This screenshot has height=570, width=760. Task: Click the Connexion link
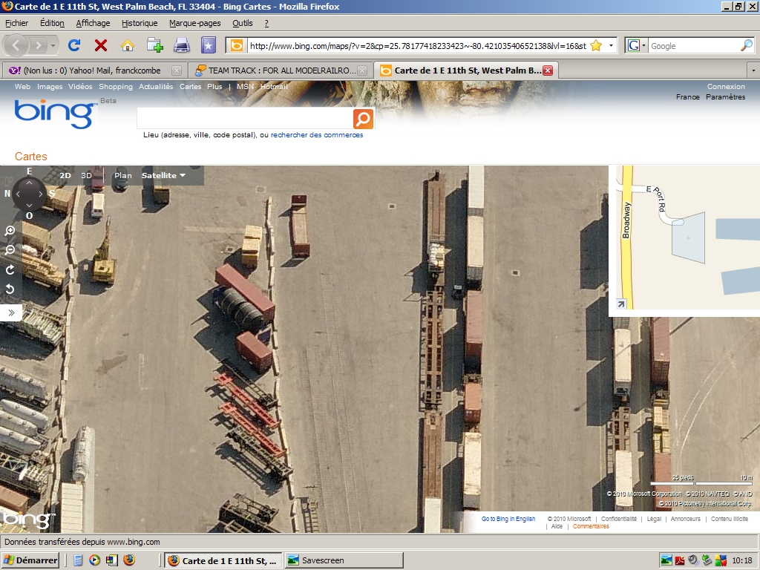[x=726, y=86]
